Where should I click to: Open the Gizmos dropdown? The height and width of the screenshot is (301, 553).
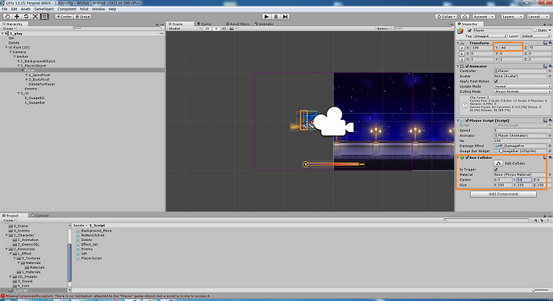[383, 28]
